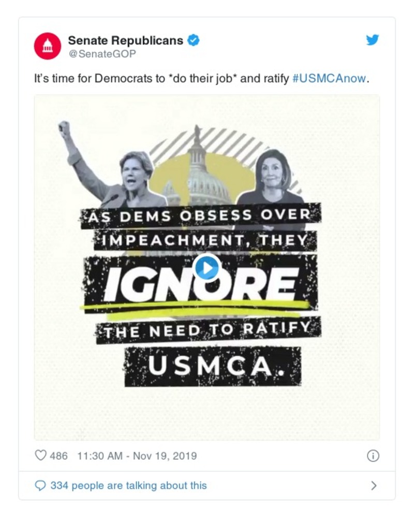Open the tweet info icon

pos(373,456)
